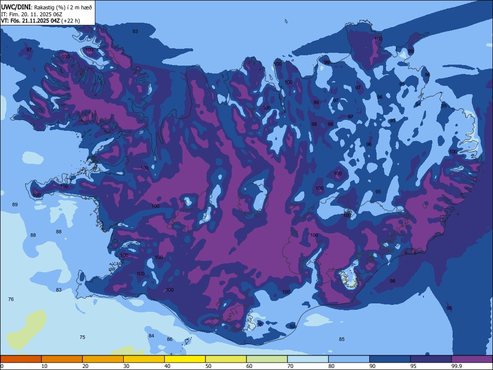Click the title 'UWC/DINI: Rakastig (%) í 2 m hæð'
The height and width of the screenshot is (370, 493).
(46, 7)
